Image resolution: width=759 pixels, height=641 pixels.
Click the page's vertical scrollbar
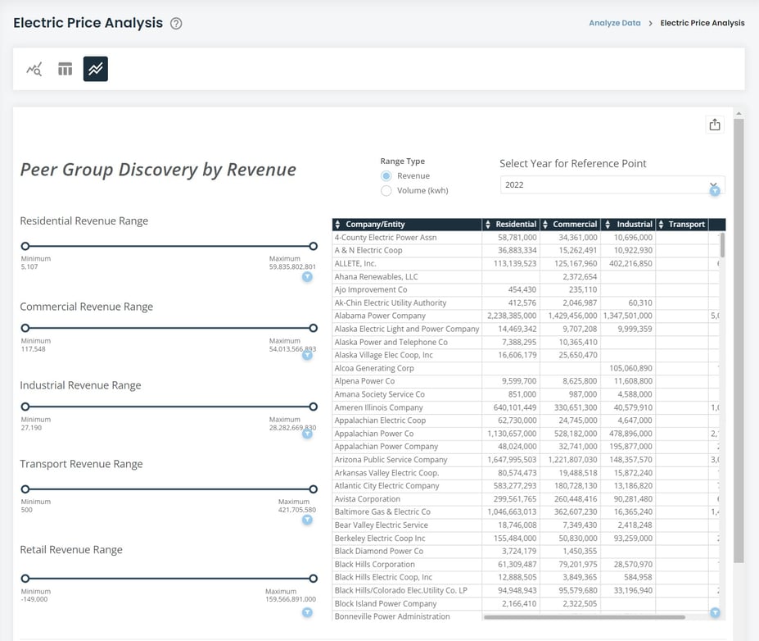pos(739,340)
